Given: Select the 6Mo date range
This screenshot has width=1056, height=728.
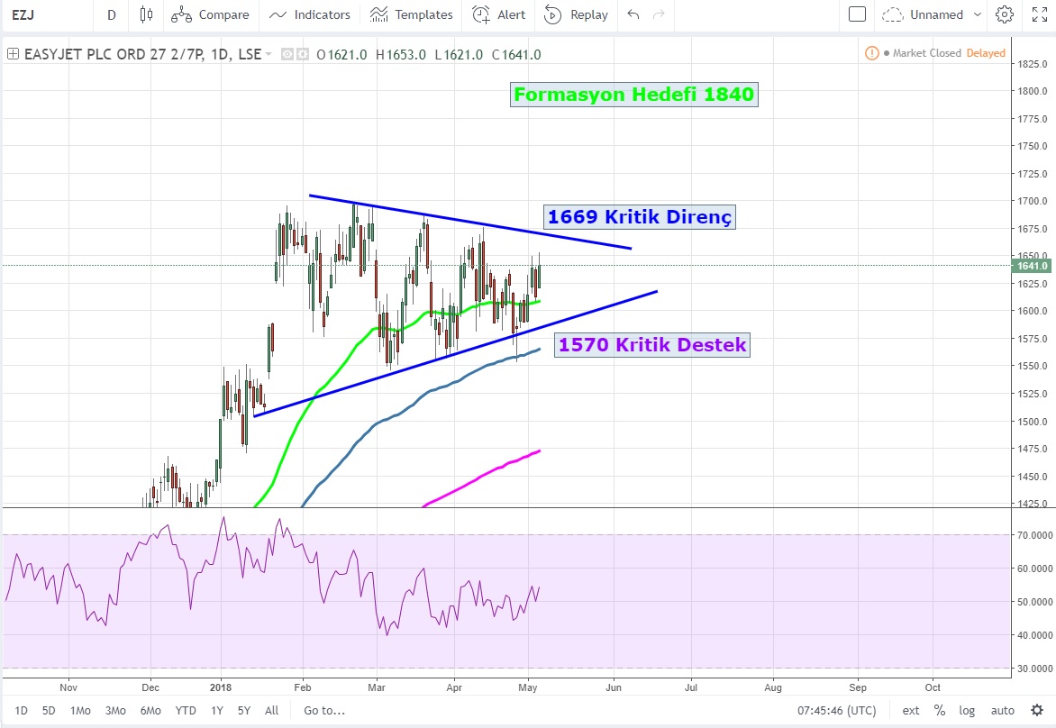Looking at the screenshot, I should (150, 710).
